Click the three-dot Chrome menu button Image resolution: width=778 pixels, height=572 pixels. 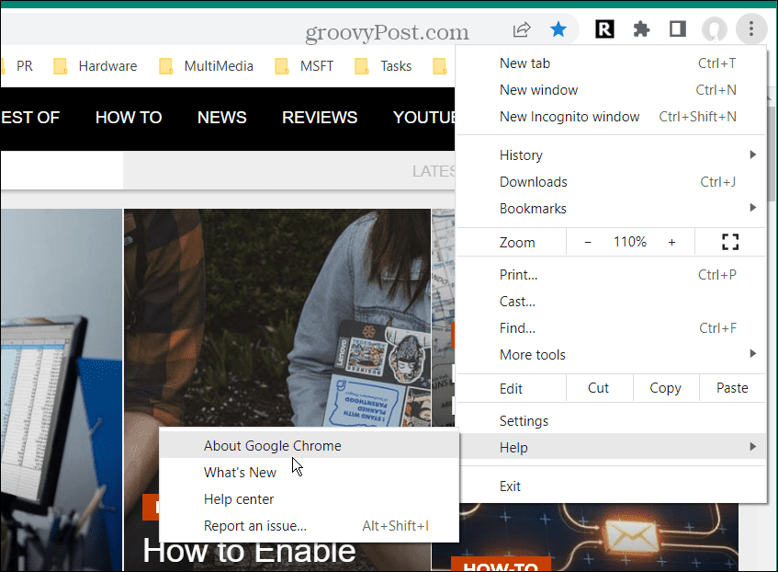(751, 29)
